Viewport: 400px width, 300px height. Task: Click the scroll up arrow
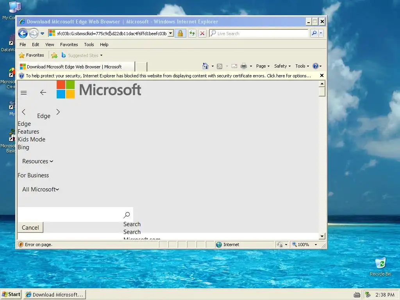[x=322, y=84]
